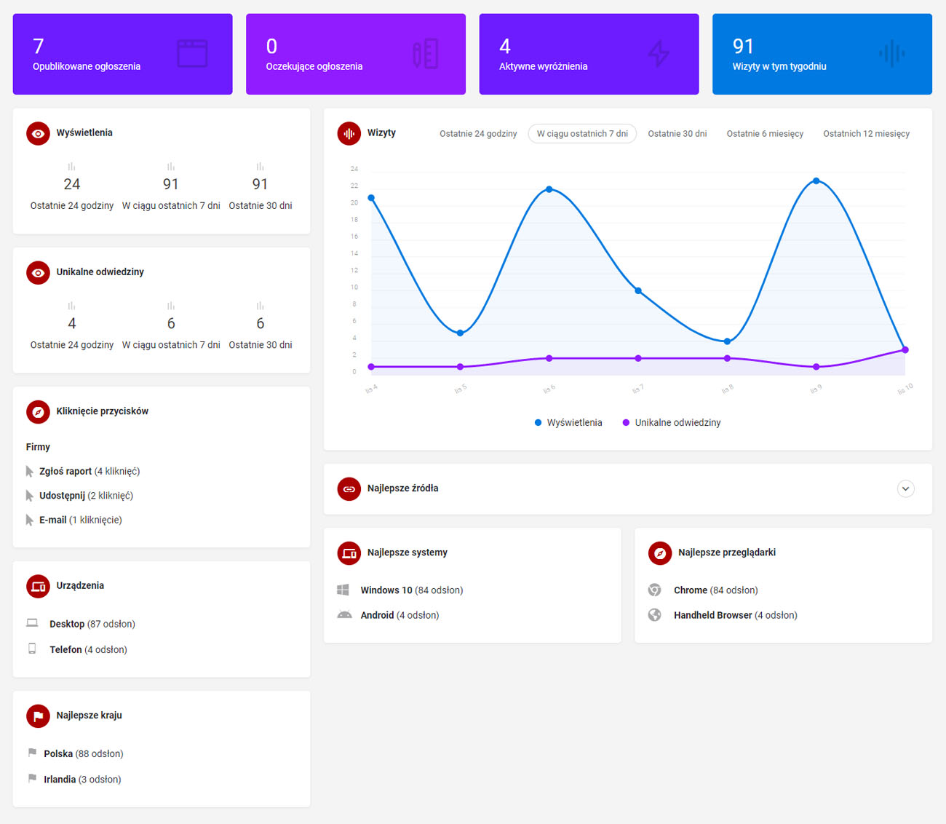Expand the Najlepsze źródła panel chevron
This screenshot has height=824, width=946.
905,488
